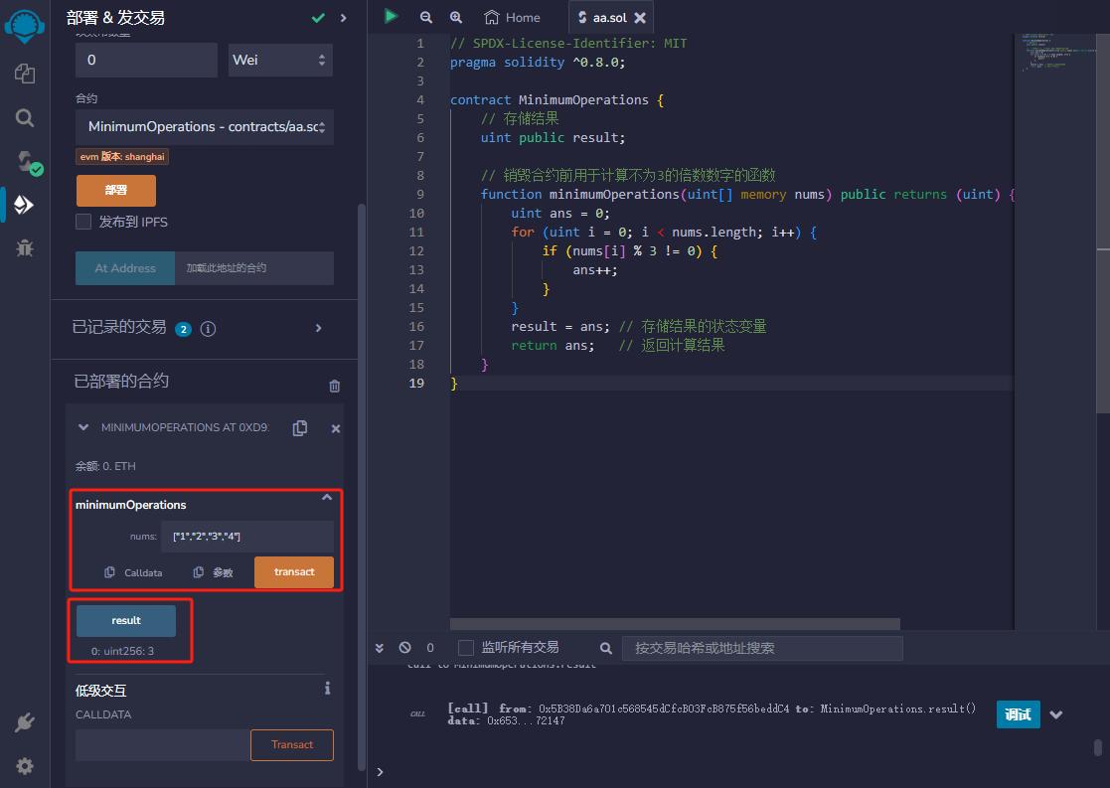Click the CALLDATA input field
This screenshot has width=1110, height=788.
pos(163,745)
